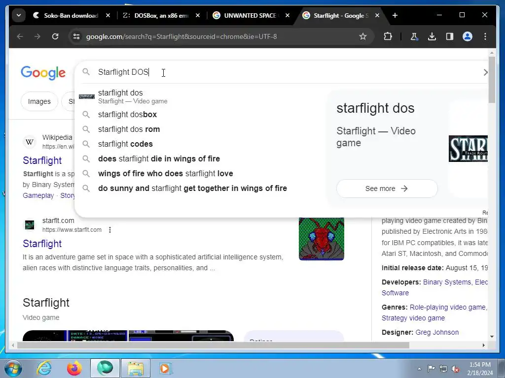Viewport: 505px width, 378px height.
Task: Click the starflt.com favicon
Action: coord(30,225)
